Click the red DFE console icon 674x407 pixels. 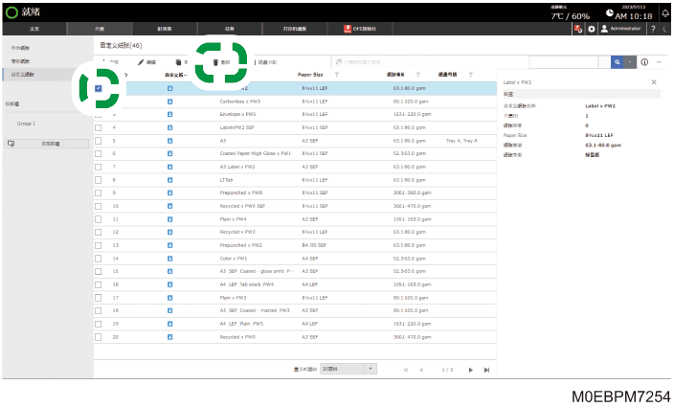(348, 29)
